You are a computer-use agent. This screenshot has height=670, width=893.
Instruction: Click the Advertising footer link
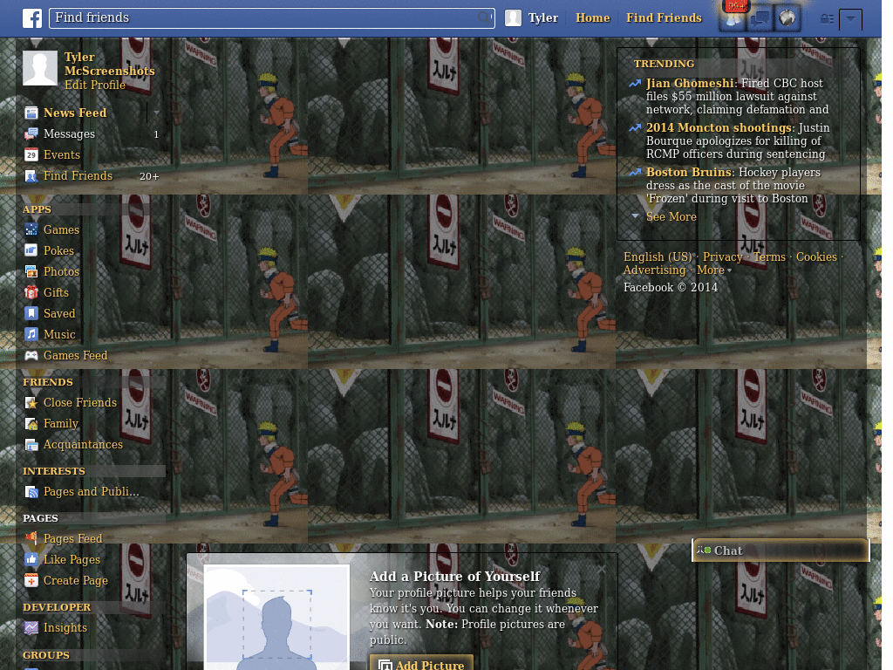coord(654,270)
